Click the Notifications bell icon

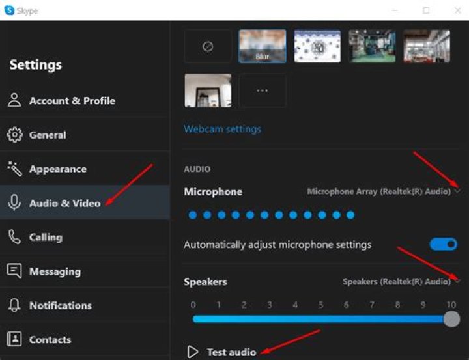pyautogui.click(x=14, y=305)
